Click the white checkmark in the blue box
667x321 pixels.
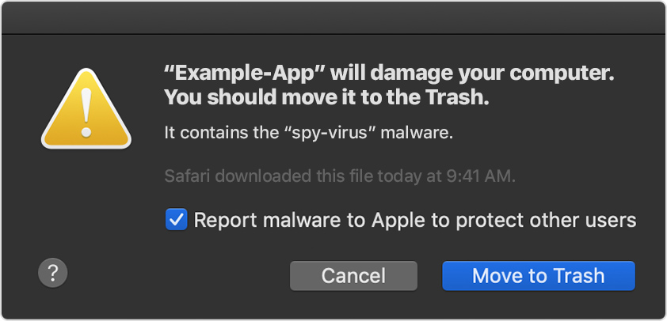coord(176,220)
